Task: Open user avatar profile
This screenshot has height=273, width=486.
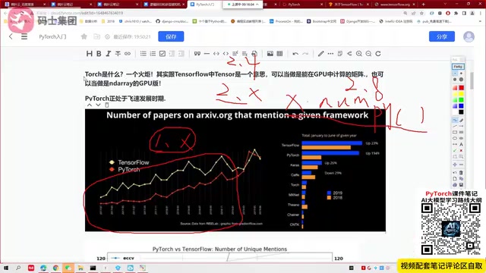Action: point(469,36)
